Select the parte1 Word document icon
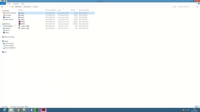 coord(19,13)
